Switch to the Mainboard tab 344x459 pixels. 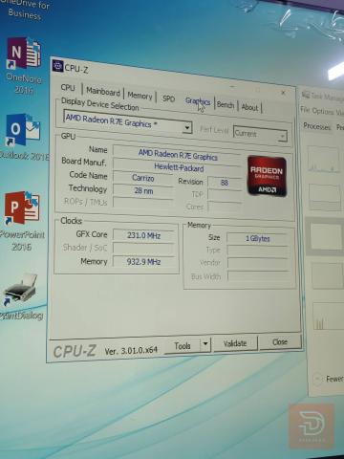tap(103, 92)
